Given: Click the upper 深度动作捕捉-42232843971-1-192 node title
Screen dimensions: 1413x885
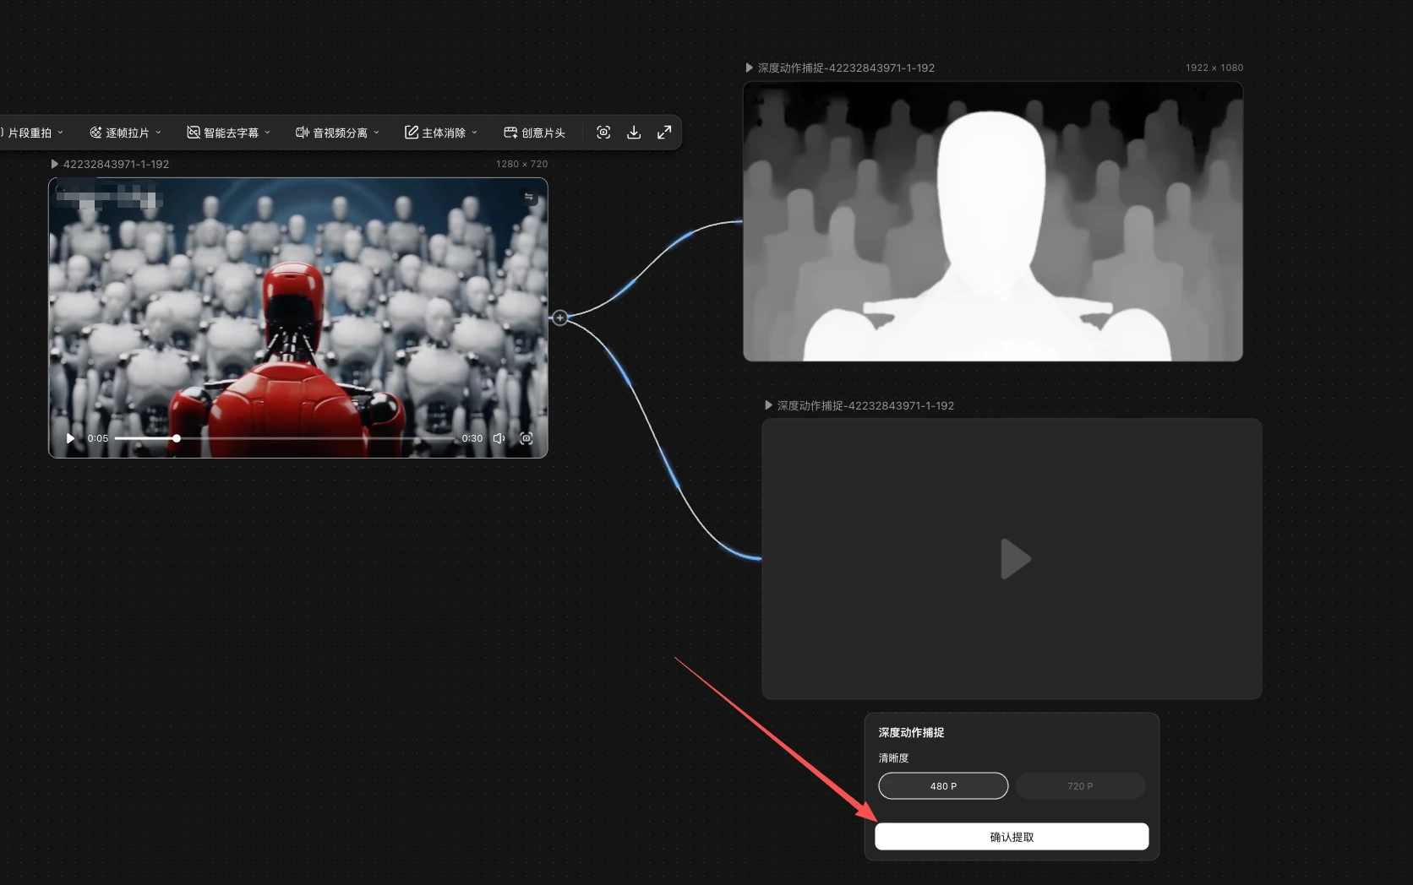Looking at the screenshot, I should pyautogui.click(x=846, y=68).
